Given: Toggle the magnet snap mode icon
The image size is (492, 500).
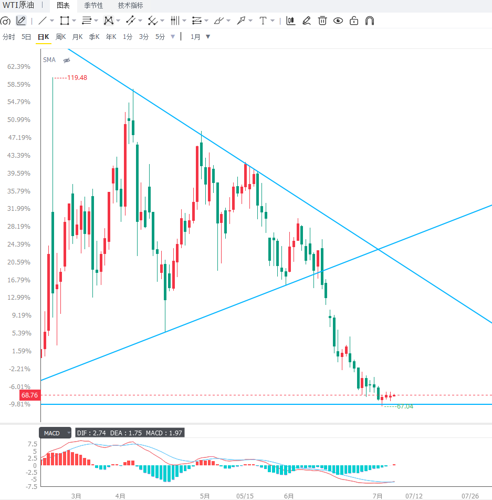Looking at the screenshot, I should point(370,21).
